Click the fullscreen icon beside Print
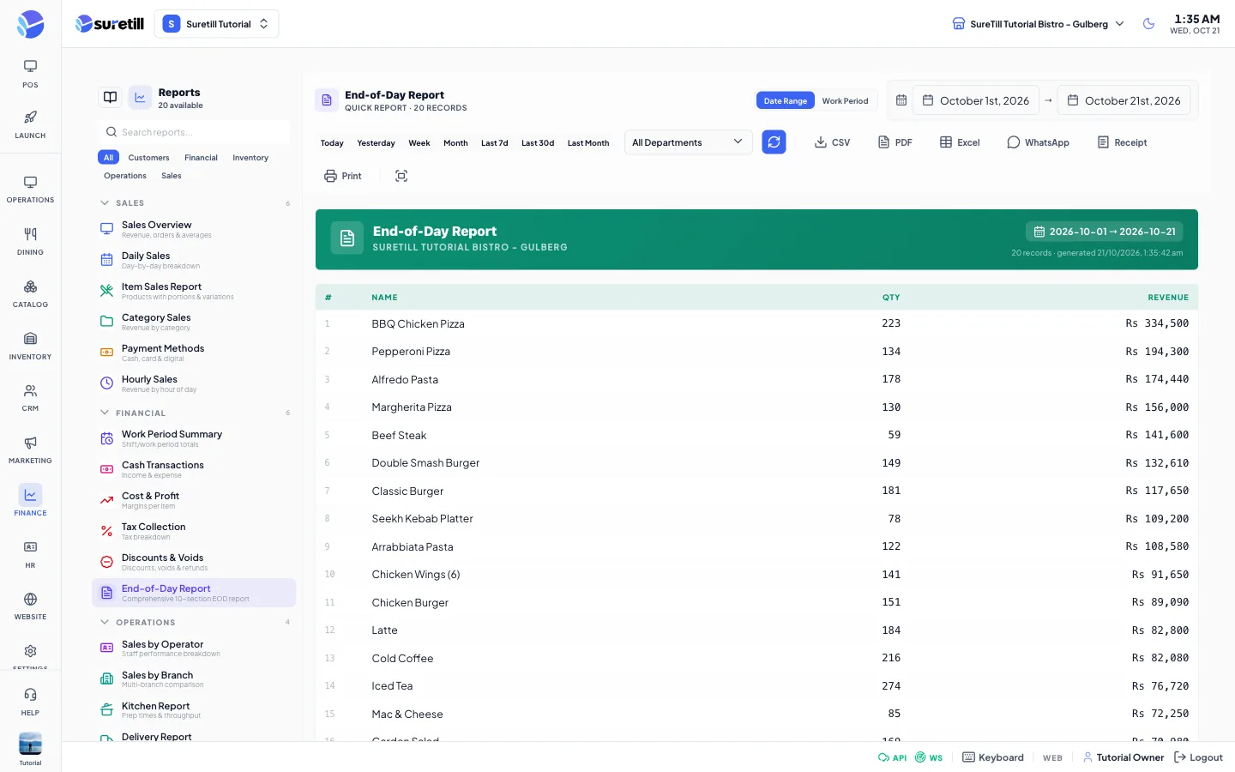Image resolution: width=1235 pixels, height=772 pixels. (401, 176)
